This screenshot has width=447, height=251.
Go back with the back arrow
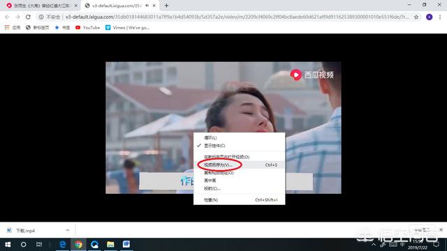(x=7, y=17)
